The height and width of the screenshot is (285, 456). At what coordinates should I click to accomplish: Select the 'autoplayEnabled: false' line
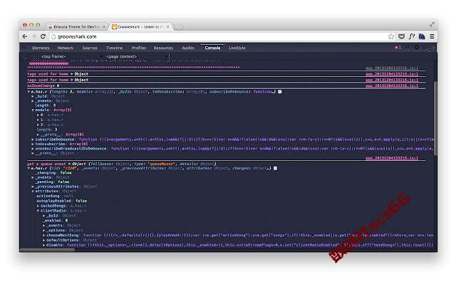[62, 201]
